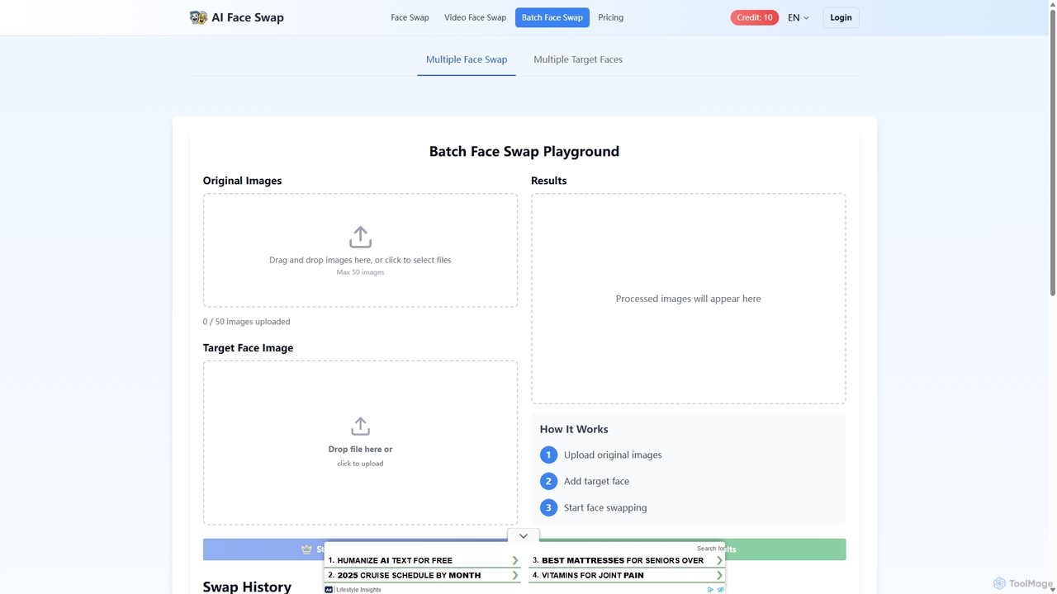Screen dimensions: 1057x594
Task: Click the upload icon in Original Images area
Action: 360,237
